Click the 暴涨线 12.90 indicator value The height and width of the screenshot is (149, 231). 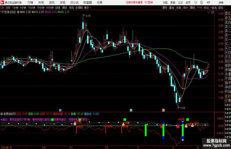click(91, 114)
